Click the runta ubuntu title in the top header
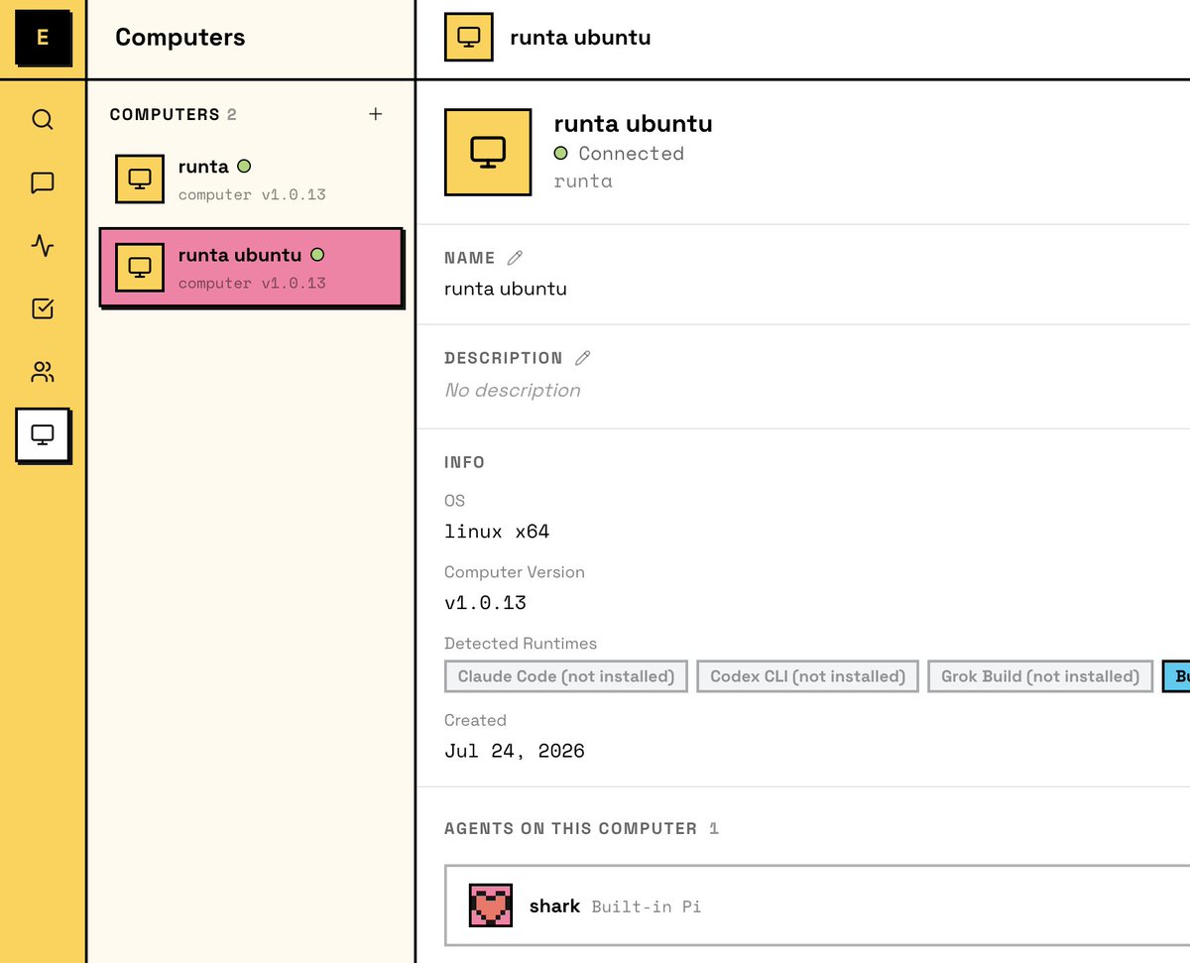This screenshot has width=1190, height=963. point(580,38)
